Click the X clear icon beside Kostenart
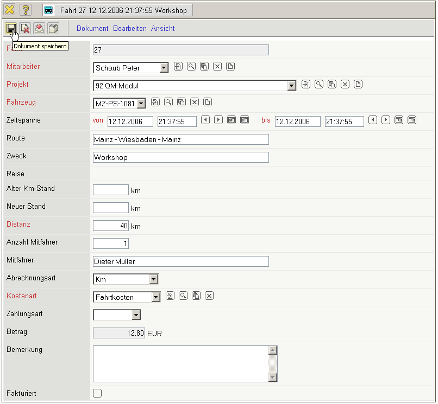438x404 pixels. click(209, 296)
